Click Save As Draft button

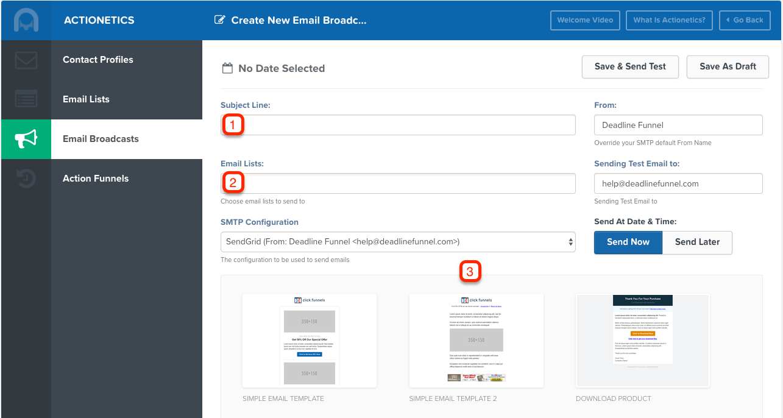pos(728,66)
